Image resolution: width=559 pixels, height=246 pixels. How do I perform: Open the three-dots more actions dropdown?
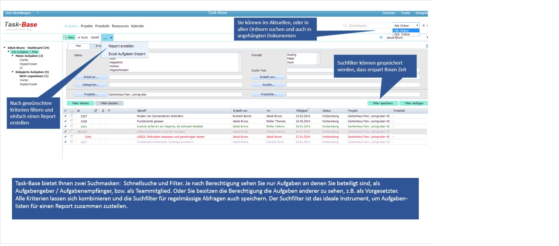click(107, 37)
